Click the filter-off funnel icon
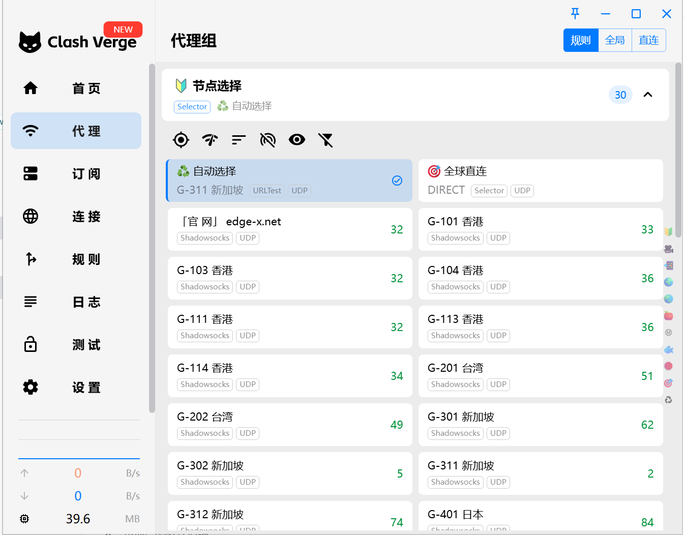This screenshot has height=535, width=685. pos(325,140)
